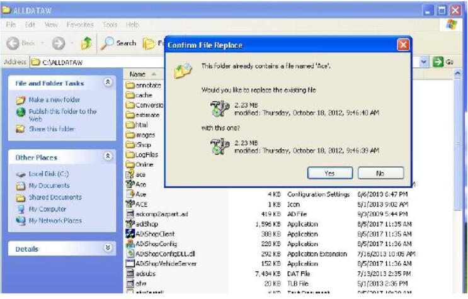The width and height of the screenshot is (468, 299).
Task: Select the Online folder
Action: click(x=140, y=164)
